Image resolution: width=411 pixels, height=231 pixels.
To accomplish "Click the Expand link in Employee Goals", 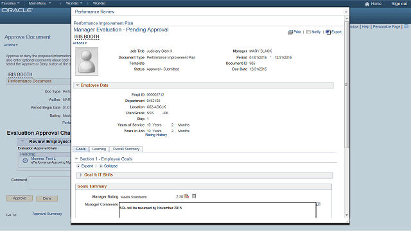I will click(x=87, y=166).
